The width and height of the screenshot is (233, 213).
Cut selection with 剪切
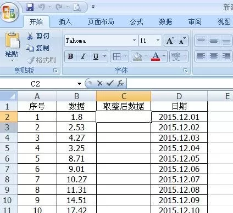(38, 36)
